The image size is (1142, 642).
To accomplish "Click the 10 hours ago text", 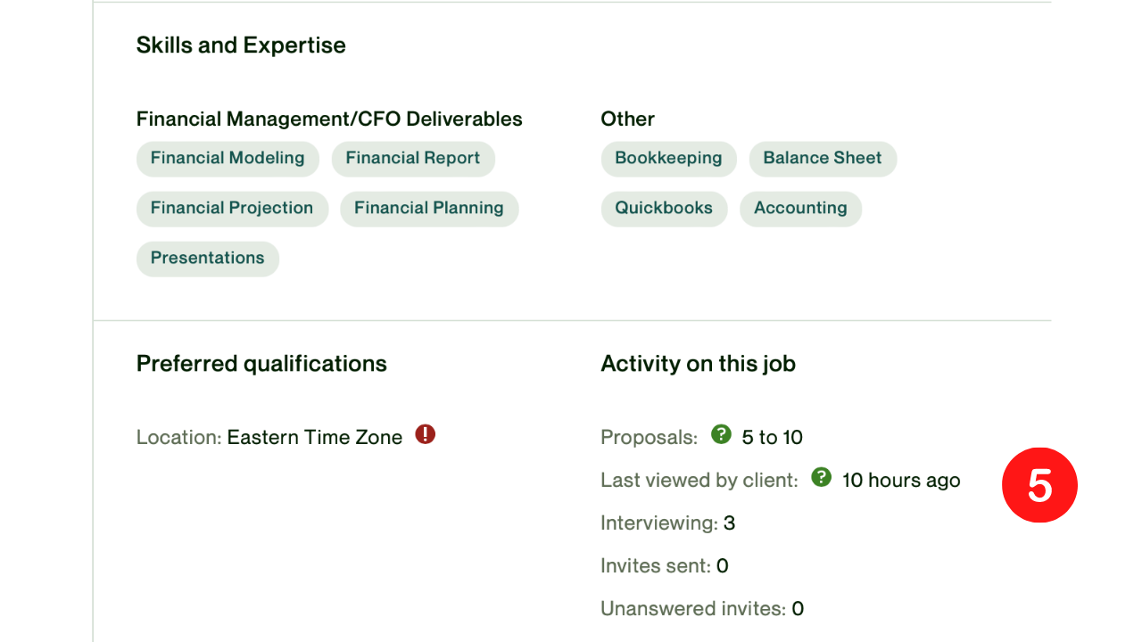I will click(x=901, y=481).
